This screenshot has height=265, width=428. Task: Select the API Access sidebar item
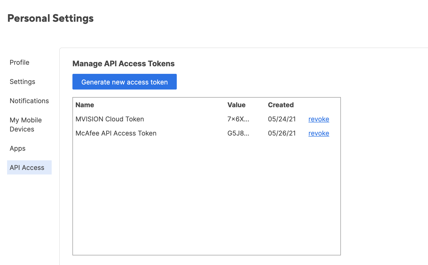[x=27, y=168]
